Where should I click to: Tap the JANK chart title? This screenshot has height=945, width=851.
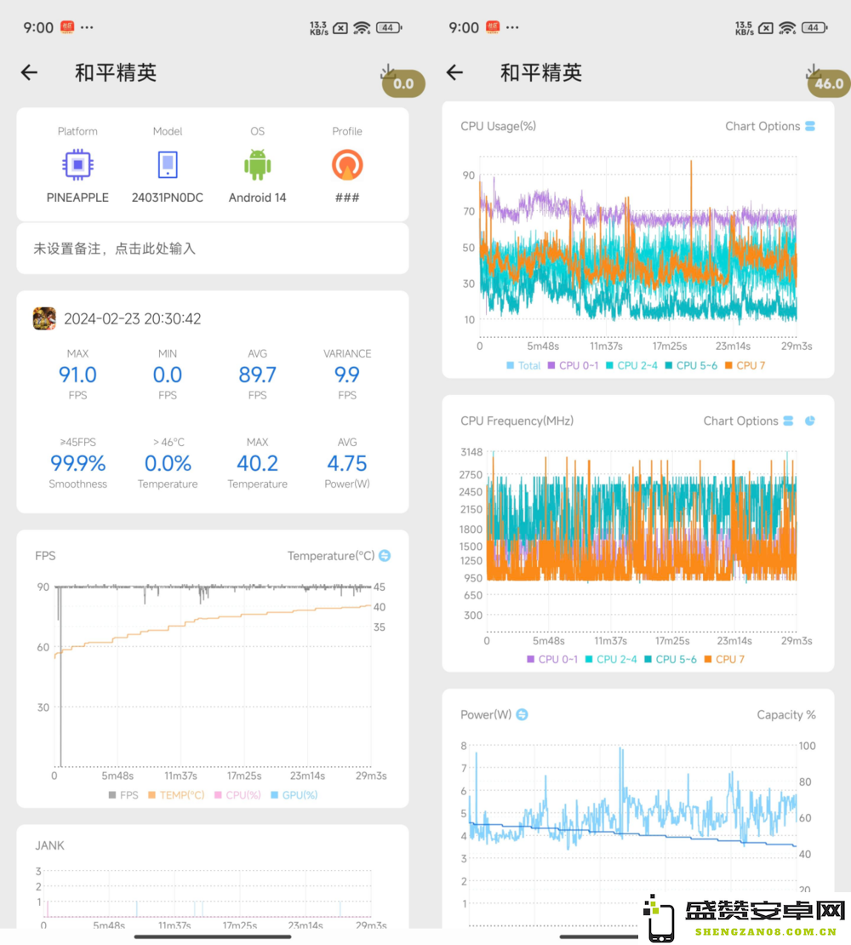pos(49,845)
